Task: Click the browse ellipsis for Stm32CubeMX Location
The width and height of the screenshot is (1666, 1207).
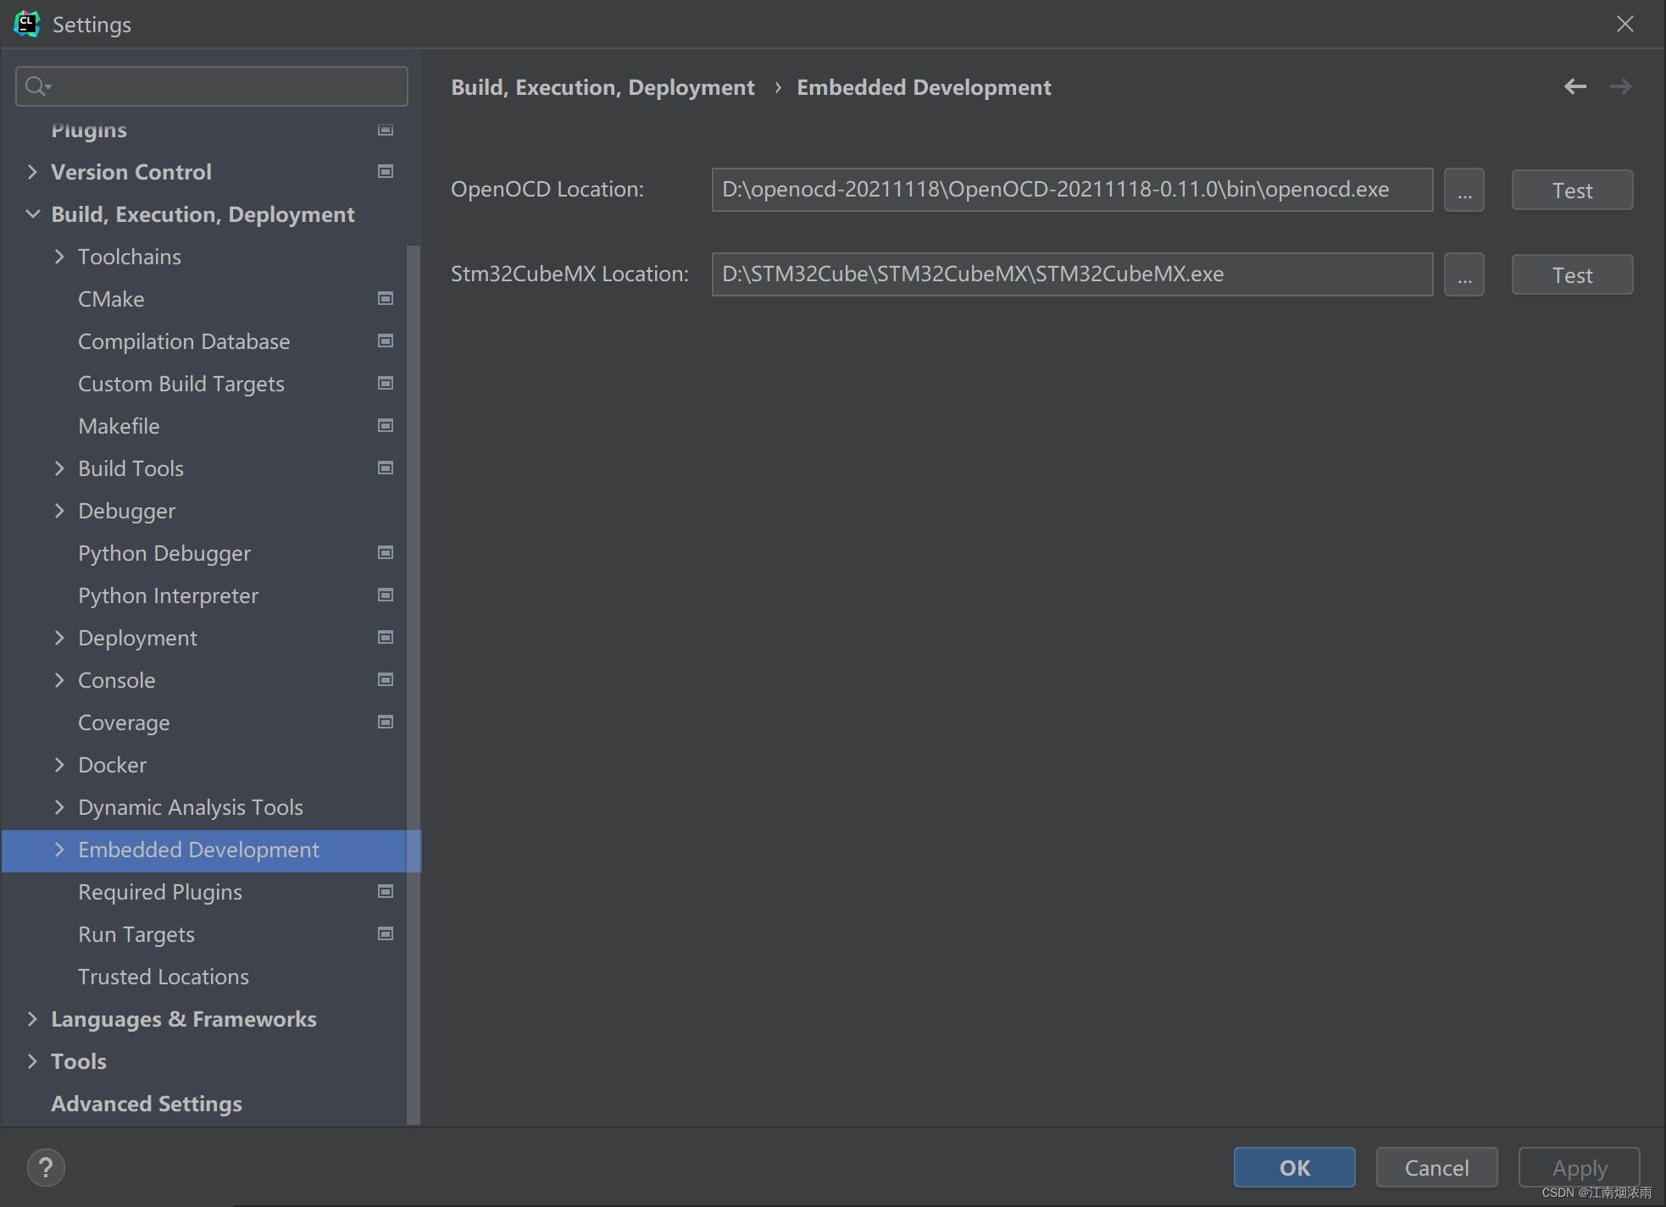Action: point(1464,274)
